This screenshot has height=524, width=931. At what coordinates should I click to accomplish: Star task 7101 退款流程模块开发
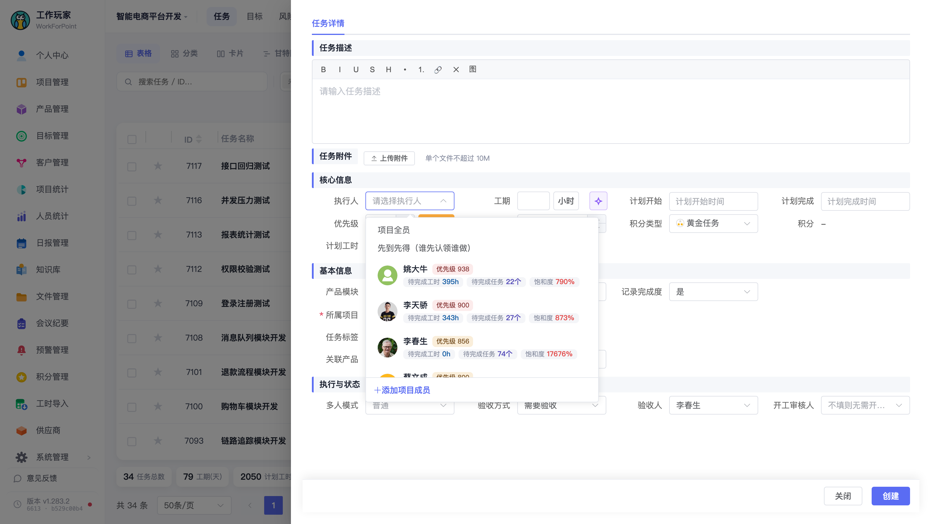158,372
